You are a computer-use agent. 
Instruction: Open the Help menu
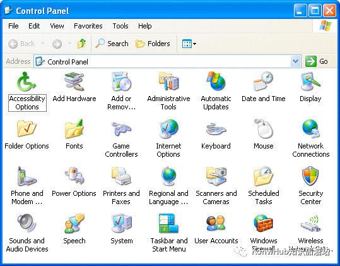pos(145,26)
